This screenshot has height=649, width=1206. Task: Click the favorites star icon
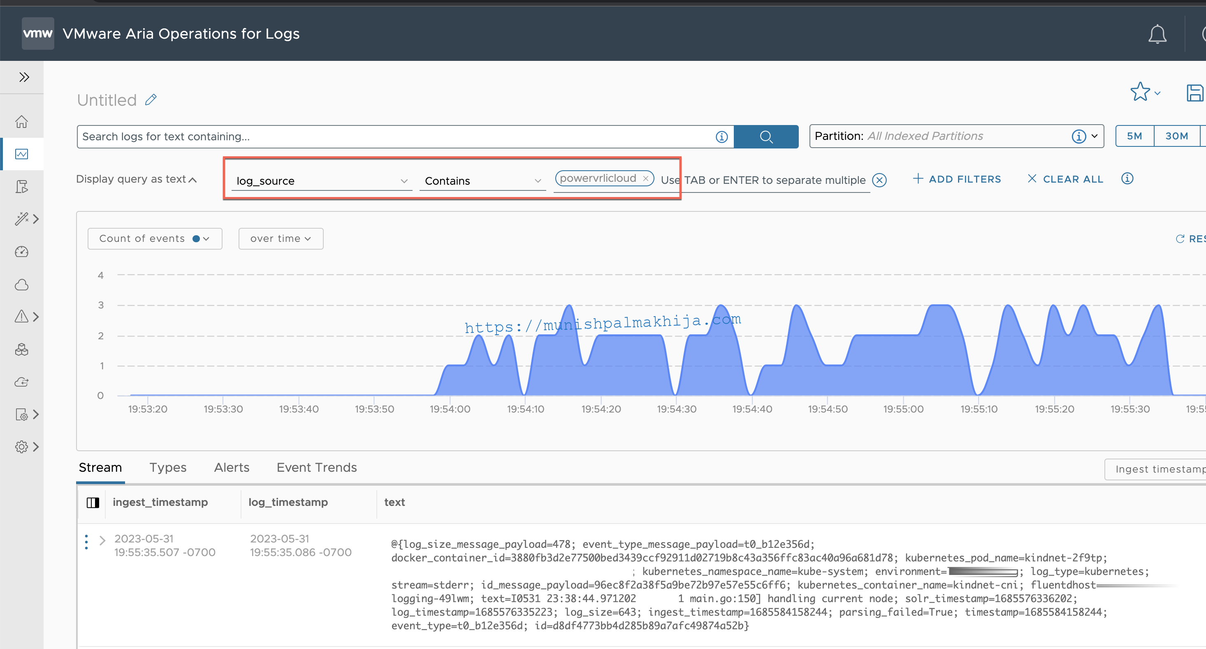pos(1139,91)
